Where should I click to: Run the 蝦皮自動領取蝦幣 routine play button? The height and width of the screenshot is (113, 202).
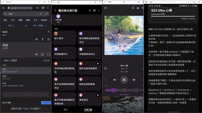(x=98, y=64)
